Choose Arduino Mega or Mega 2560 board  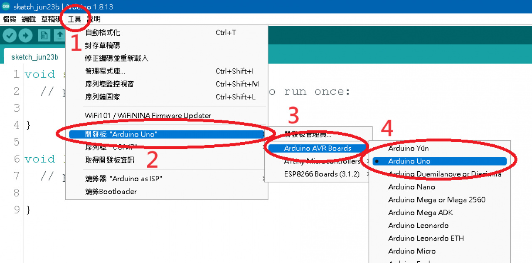[x=436, y=200]
